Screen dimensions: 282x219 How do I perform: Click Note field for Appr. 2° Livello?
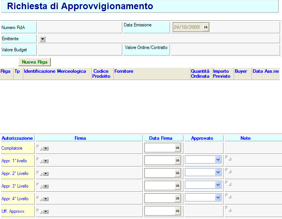point(252,173)
